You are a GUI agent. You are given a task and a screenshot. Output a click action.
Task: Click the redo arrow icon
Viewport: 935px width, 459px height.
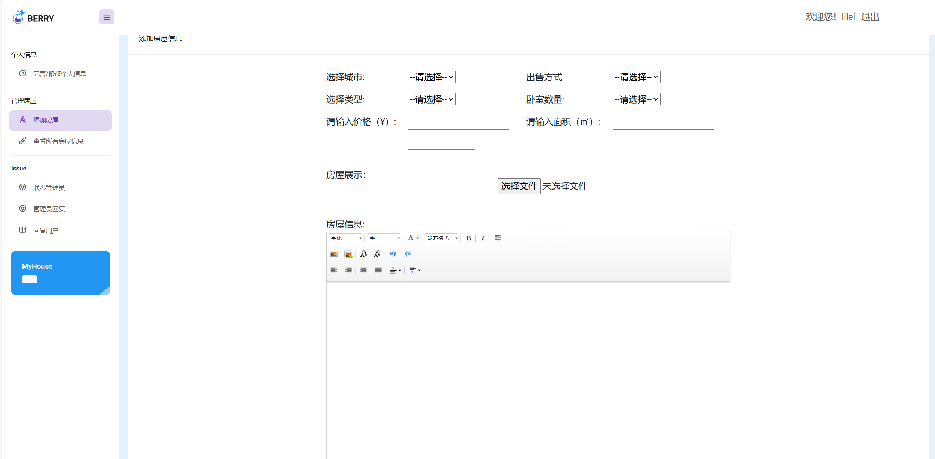(x=407, y=254)
